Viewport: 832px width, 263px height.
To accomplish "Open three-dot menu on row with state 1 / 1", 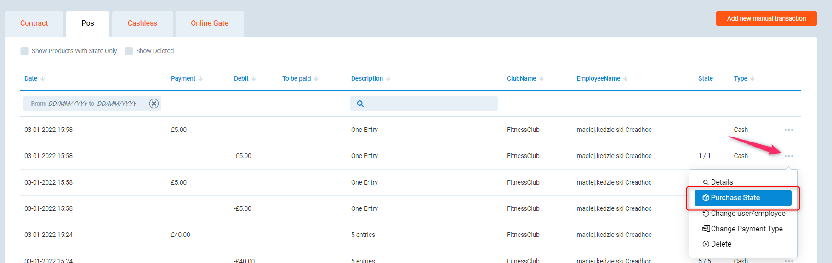I will (x=789, y=156).
